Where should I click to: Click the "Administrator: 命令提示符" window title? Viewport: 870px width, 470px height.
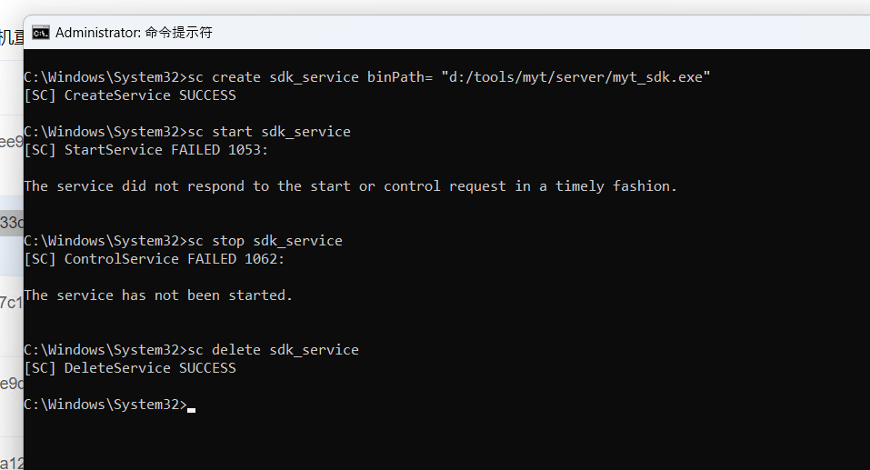point(134,33)
